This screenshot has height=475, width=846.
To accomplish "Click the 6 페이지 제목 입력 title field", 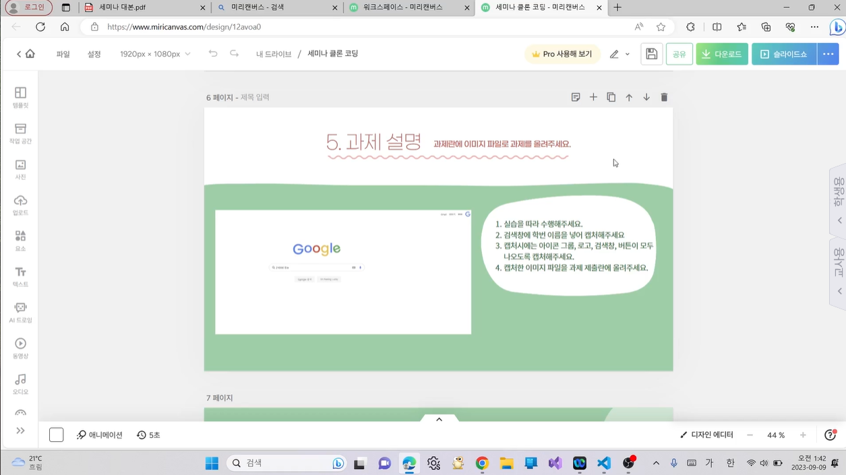I will [255, 97].
